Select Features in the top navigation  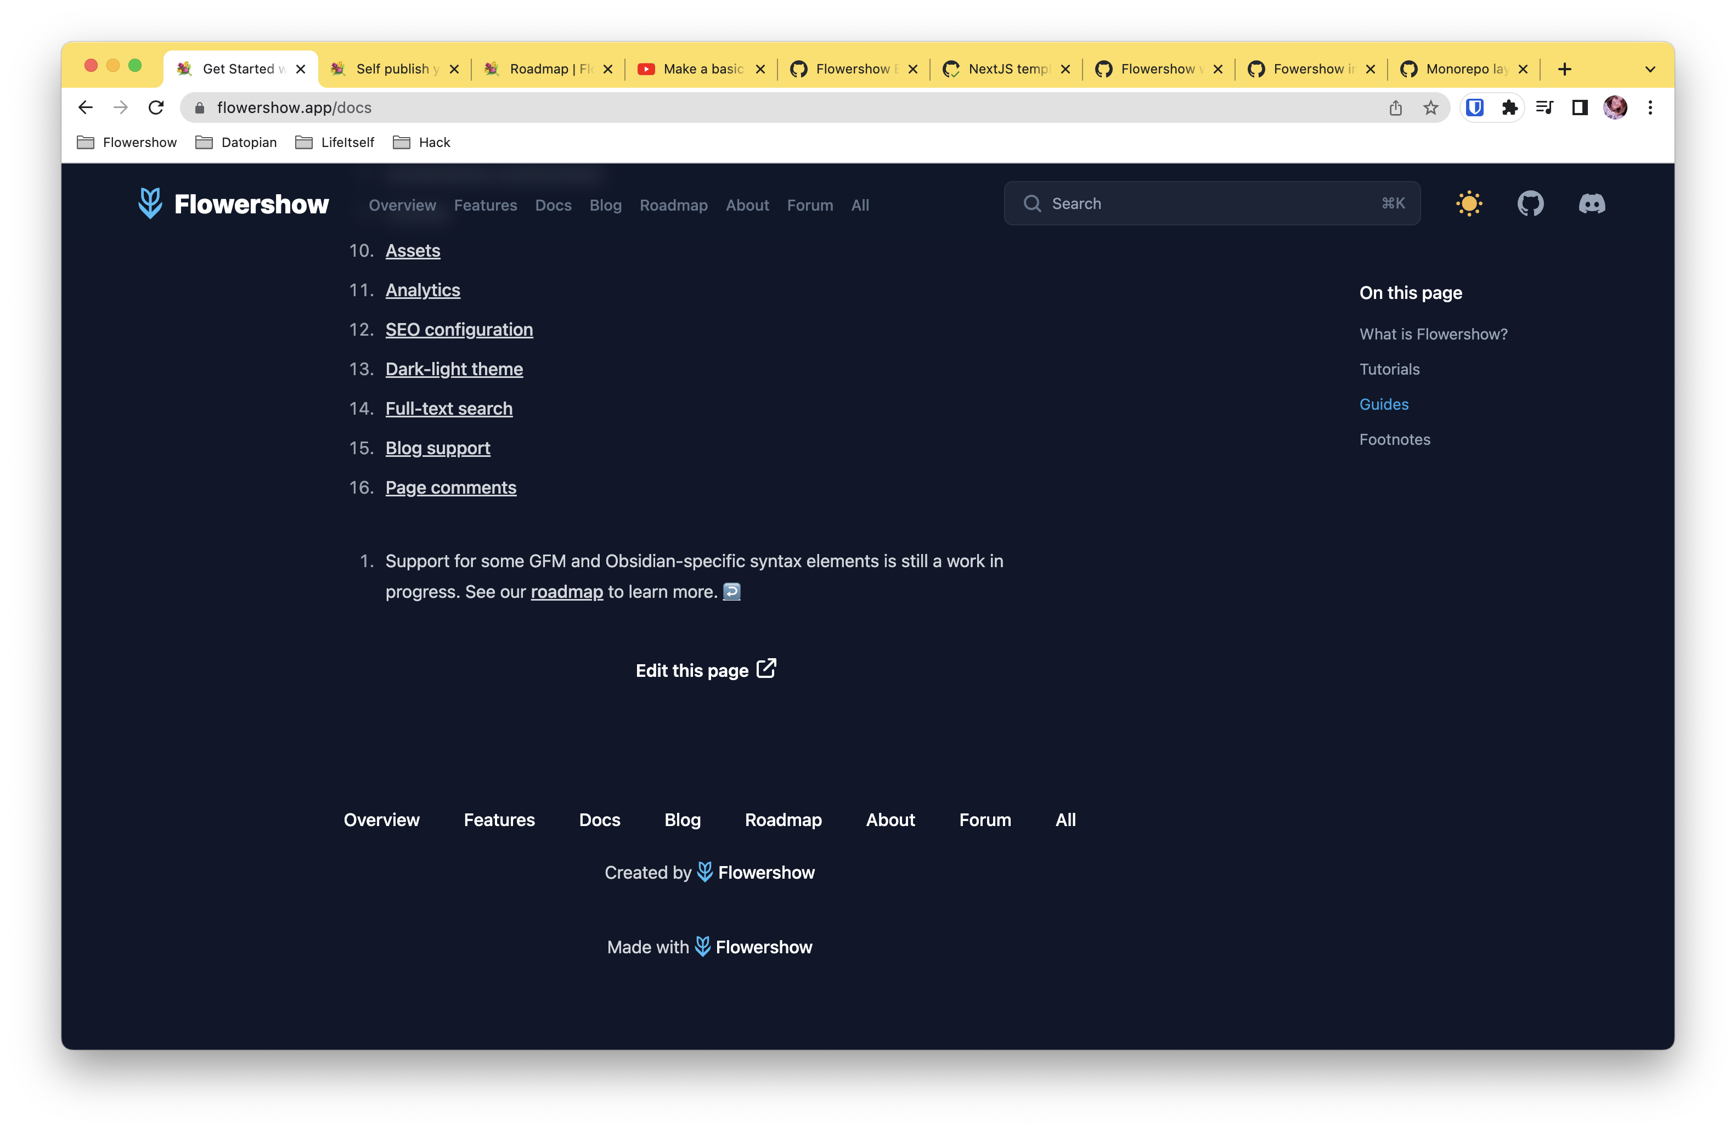pos(485,206)
